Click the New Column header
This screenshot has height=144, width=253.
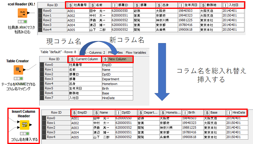tap(117, 59)
